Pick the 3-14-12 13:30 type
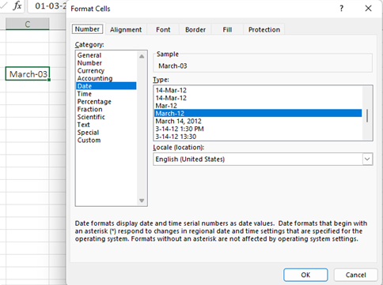The height and width of the screenshot is (285, 383). click(258, 137)
